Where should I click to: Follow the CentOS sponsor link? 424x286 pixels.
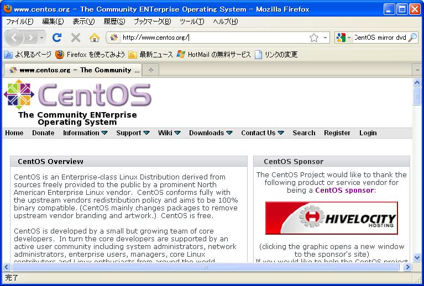[x=344, y=190]
